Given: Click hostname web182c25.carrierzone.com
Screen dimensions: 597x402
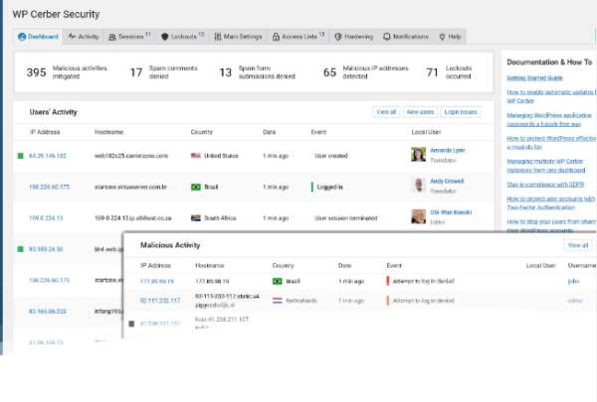Looking at the screenshot, I should pyautogui.click(x=131, y=156).
